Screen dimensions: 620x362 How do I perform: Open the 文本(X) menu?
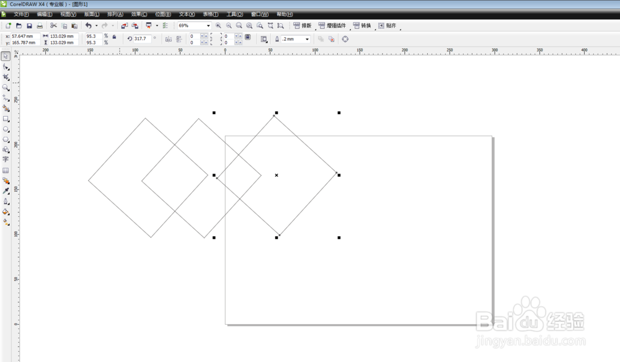187,14
